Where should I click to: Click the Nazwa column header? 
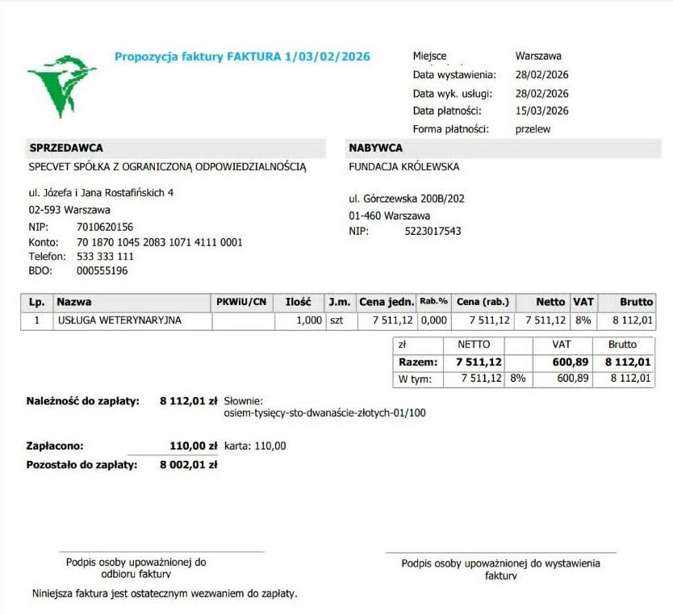(73, 302)
